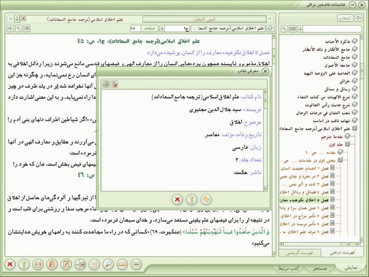369x277 pixels.
Task: Click the back arrow icon in sidebar header
Action: [x=358, y=18]
